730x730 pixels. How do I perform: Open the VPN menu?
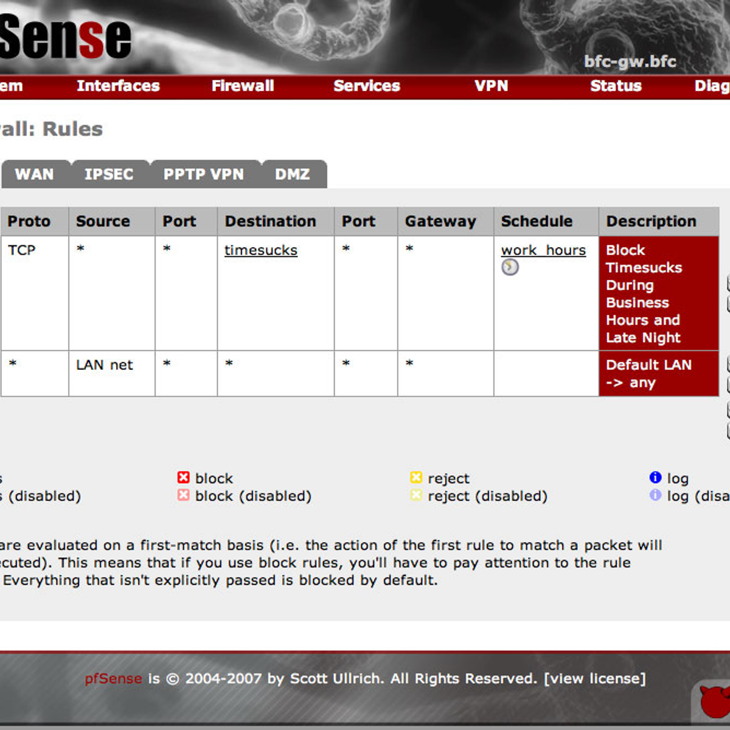[x=492, y=86]
